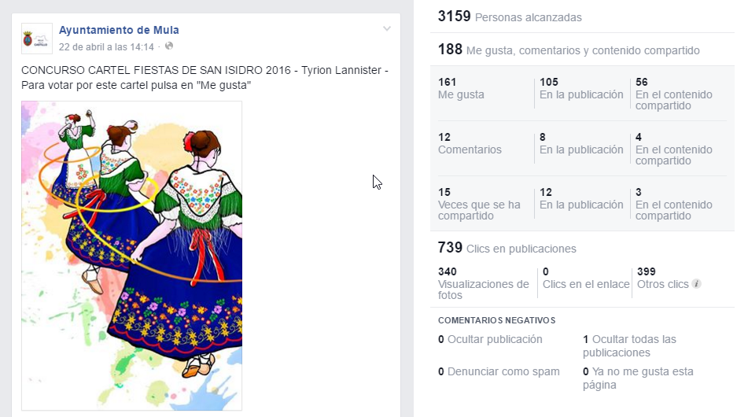The width and height of the screenshot is (737, 417).
Task: Click the 340 Visualizaciones de fotos stat
Action: pyautogui.click(x=483, y=283)
